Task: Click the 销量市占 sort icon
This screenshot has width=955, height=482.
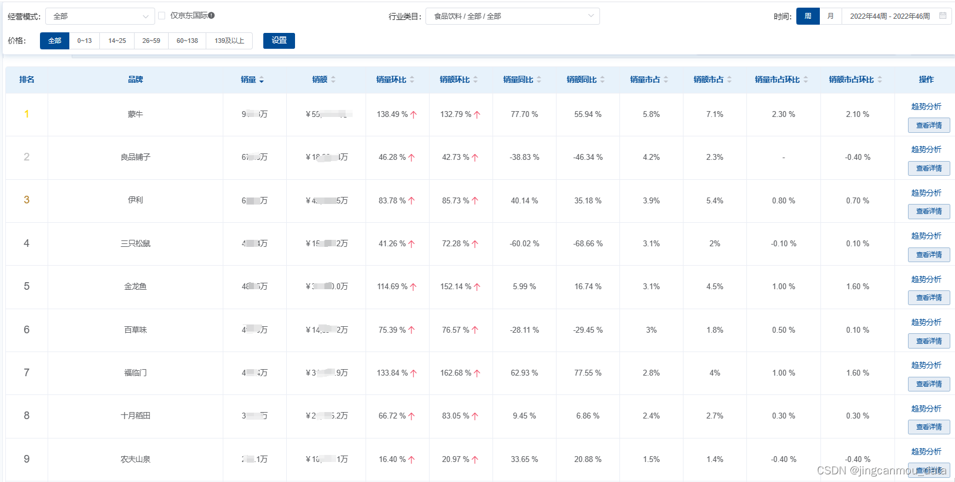Action: pyautogui.click(x=666, y=80)
